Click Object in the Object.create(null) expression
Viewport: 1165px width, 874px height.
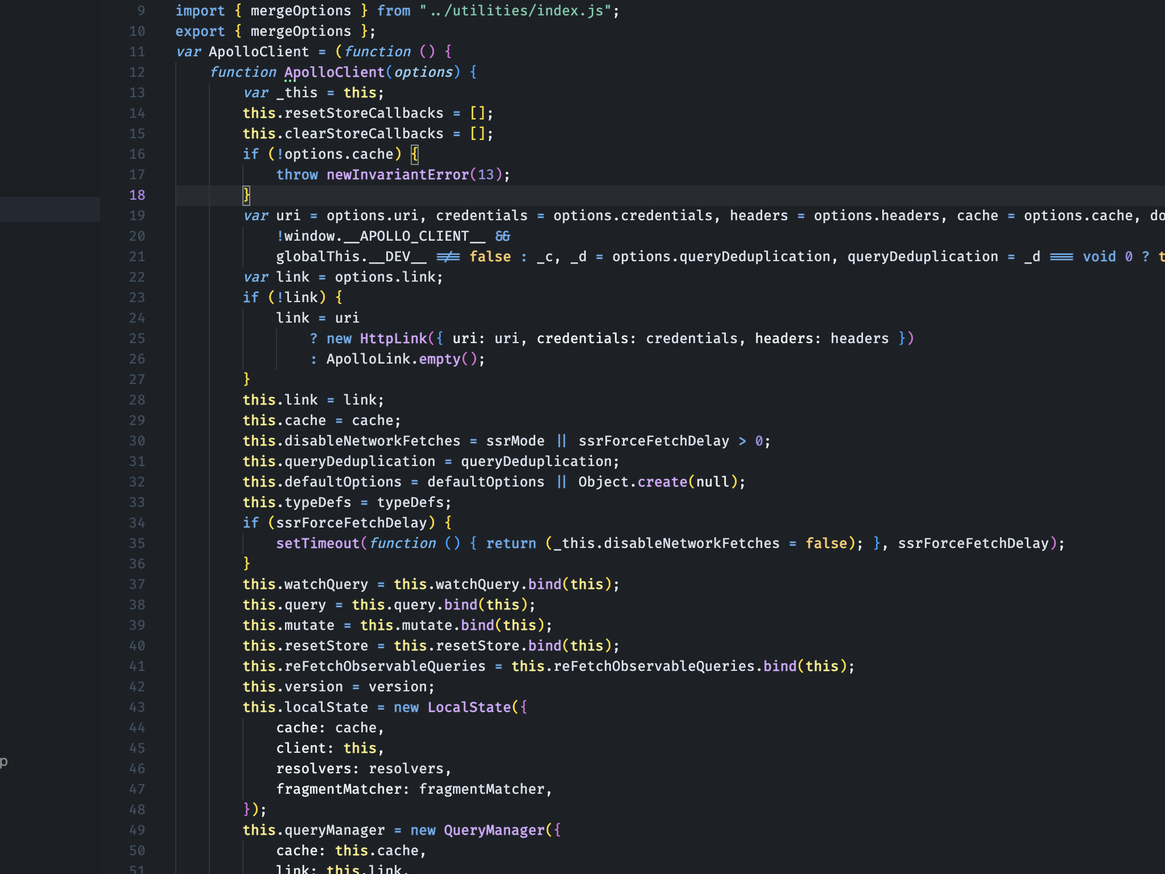603,482
